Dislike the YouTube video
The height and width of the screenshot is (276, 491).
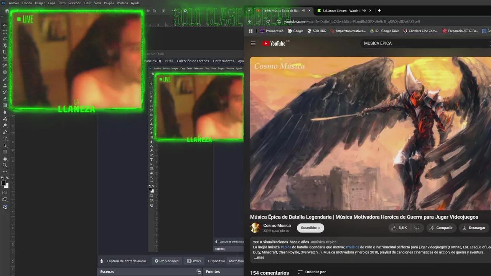[x=417, y=228]
